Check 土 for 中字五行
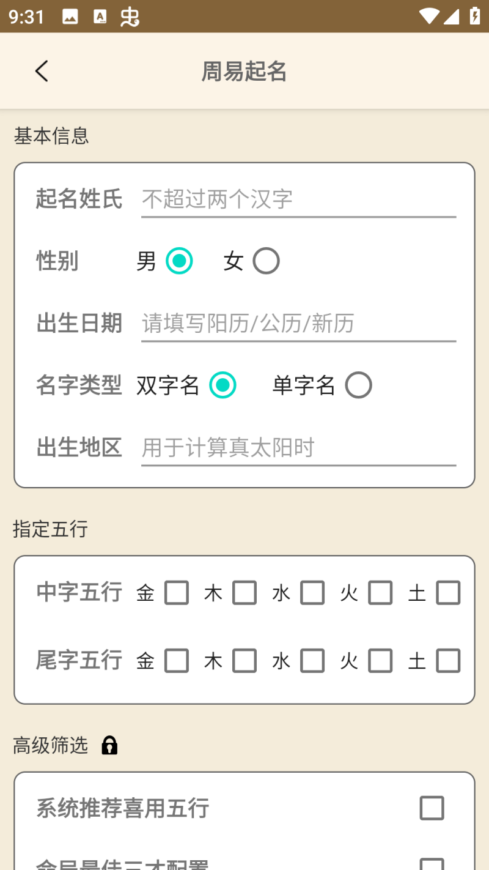 point(448,593)
